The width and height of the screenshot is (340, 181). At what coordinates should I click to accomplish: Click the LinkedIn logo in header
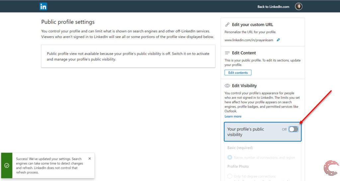click(x=43, y=7)
